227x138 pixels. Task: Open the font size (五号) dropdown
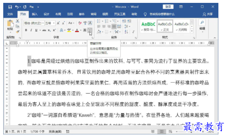(54, 23)
